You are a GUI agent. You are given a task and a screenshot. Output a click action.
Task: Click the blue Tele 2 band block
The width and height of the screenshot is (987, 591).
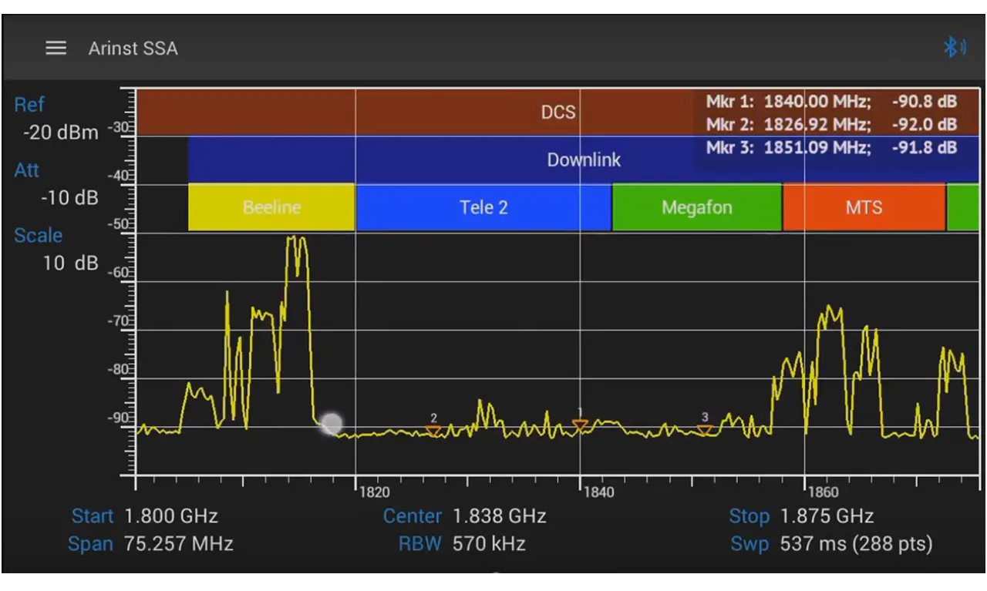(483, 207)
